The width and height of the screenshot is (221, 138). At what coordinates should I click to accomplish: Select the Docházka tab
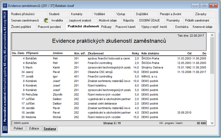(x=182, y=27)
